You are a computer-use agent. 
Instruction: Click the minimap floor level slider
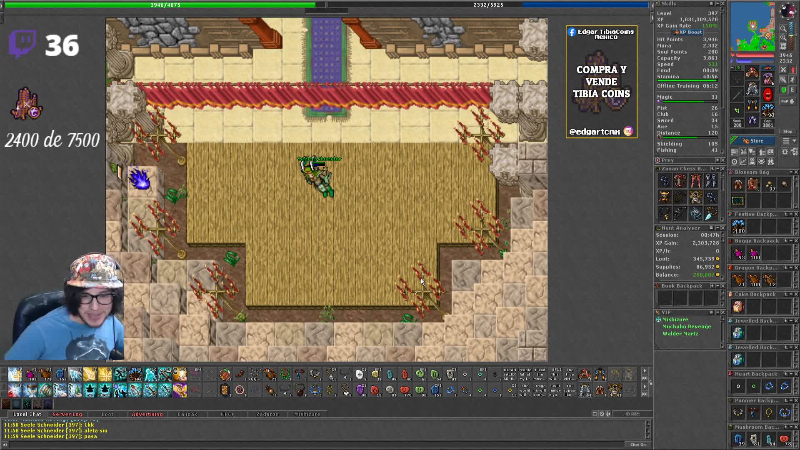coord(792,35)
